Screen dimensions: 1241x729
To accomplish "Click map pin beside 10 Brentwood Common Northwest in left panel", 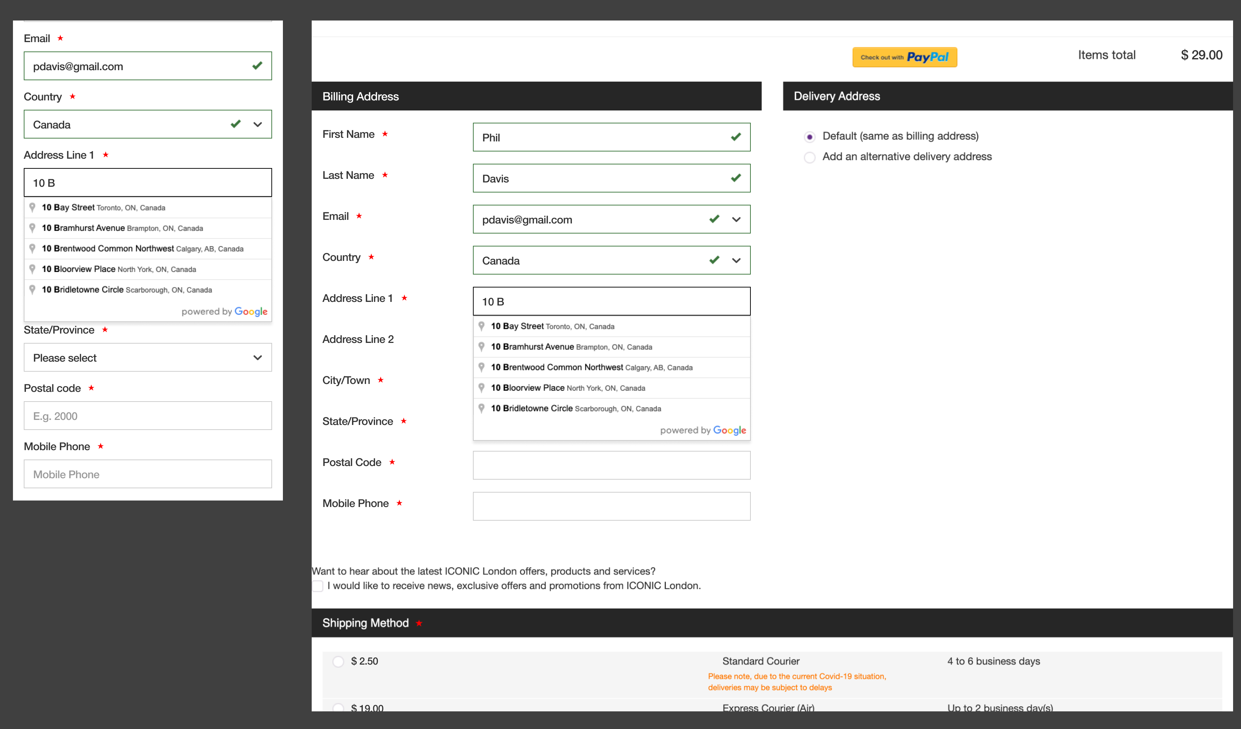I will click(32, 248).
